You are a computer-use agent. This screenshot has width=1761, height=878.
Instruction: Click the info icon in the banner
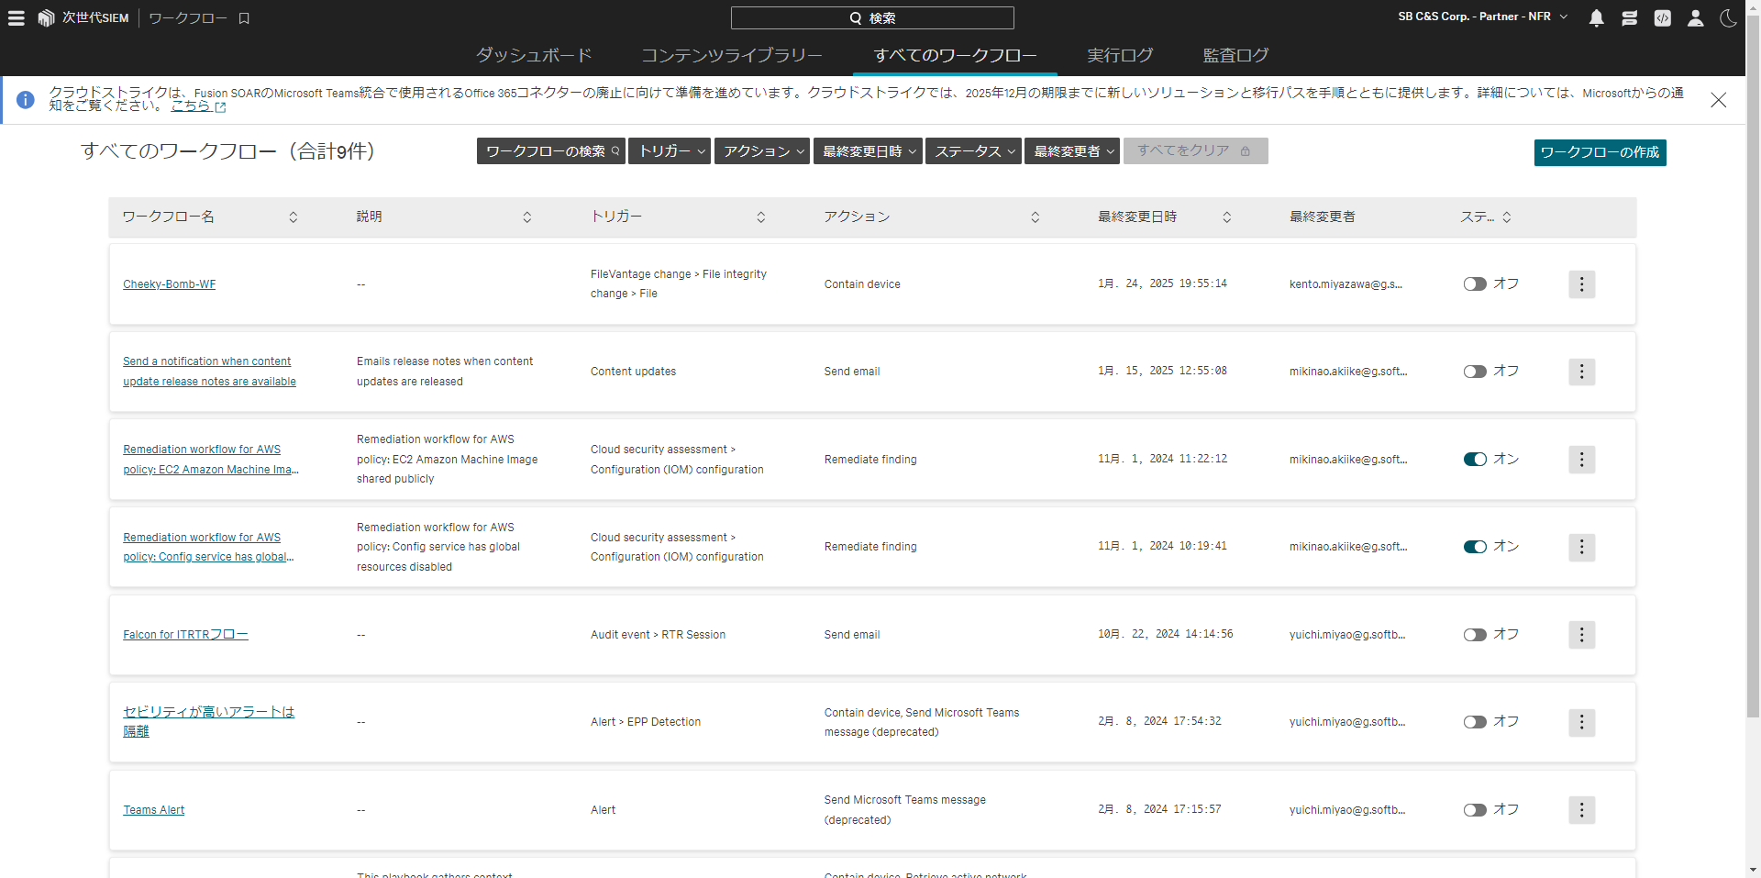point(26,100)
